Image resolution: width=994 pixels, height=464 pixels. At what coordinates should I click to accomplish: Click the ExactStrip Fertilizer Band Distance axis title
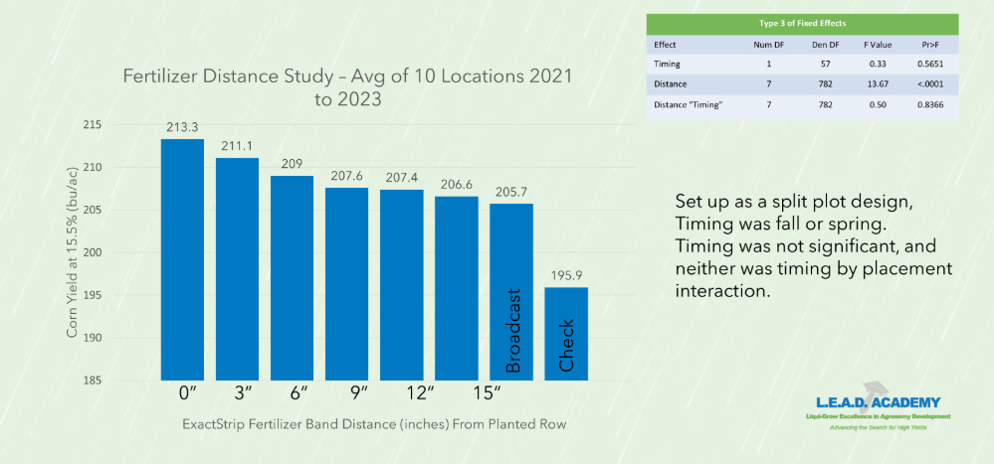click(x=374, y=424)
